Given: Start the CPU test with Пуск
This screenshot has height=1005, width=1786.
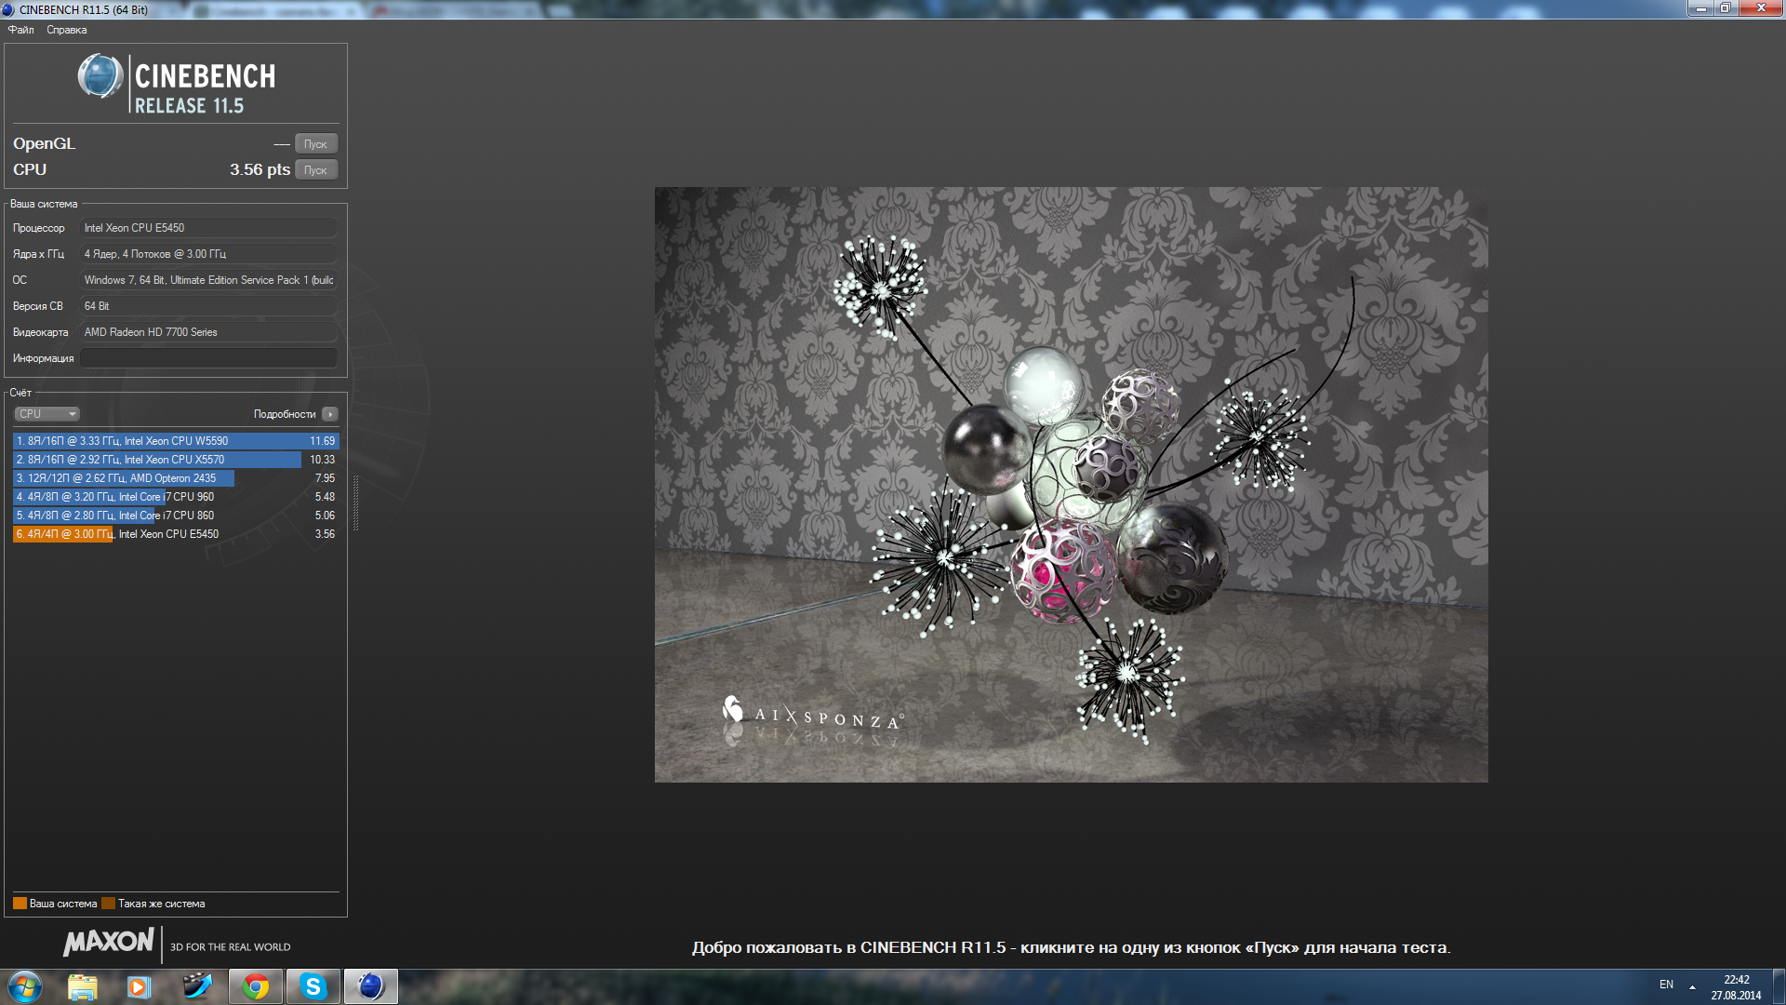Looking at the screenshot, I should pos(315,170).
